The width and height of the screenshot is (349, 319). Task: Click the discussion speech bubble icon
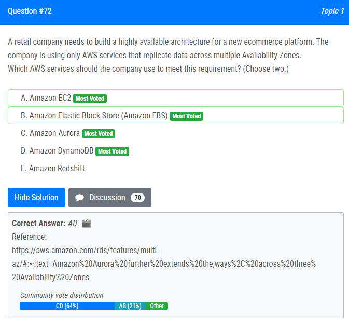(x=79, y=198)
